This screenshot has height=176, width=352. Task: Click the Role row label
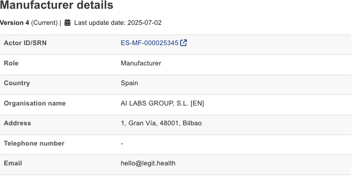tap(11, 63)
